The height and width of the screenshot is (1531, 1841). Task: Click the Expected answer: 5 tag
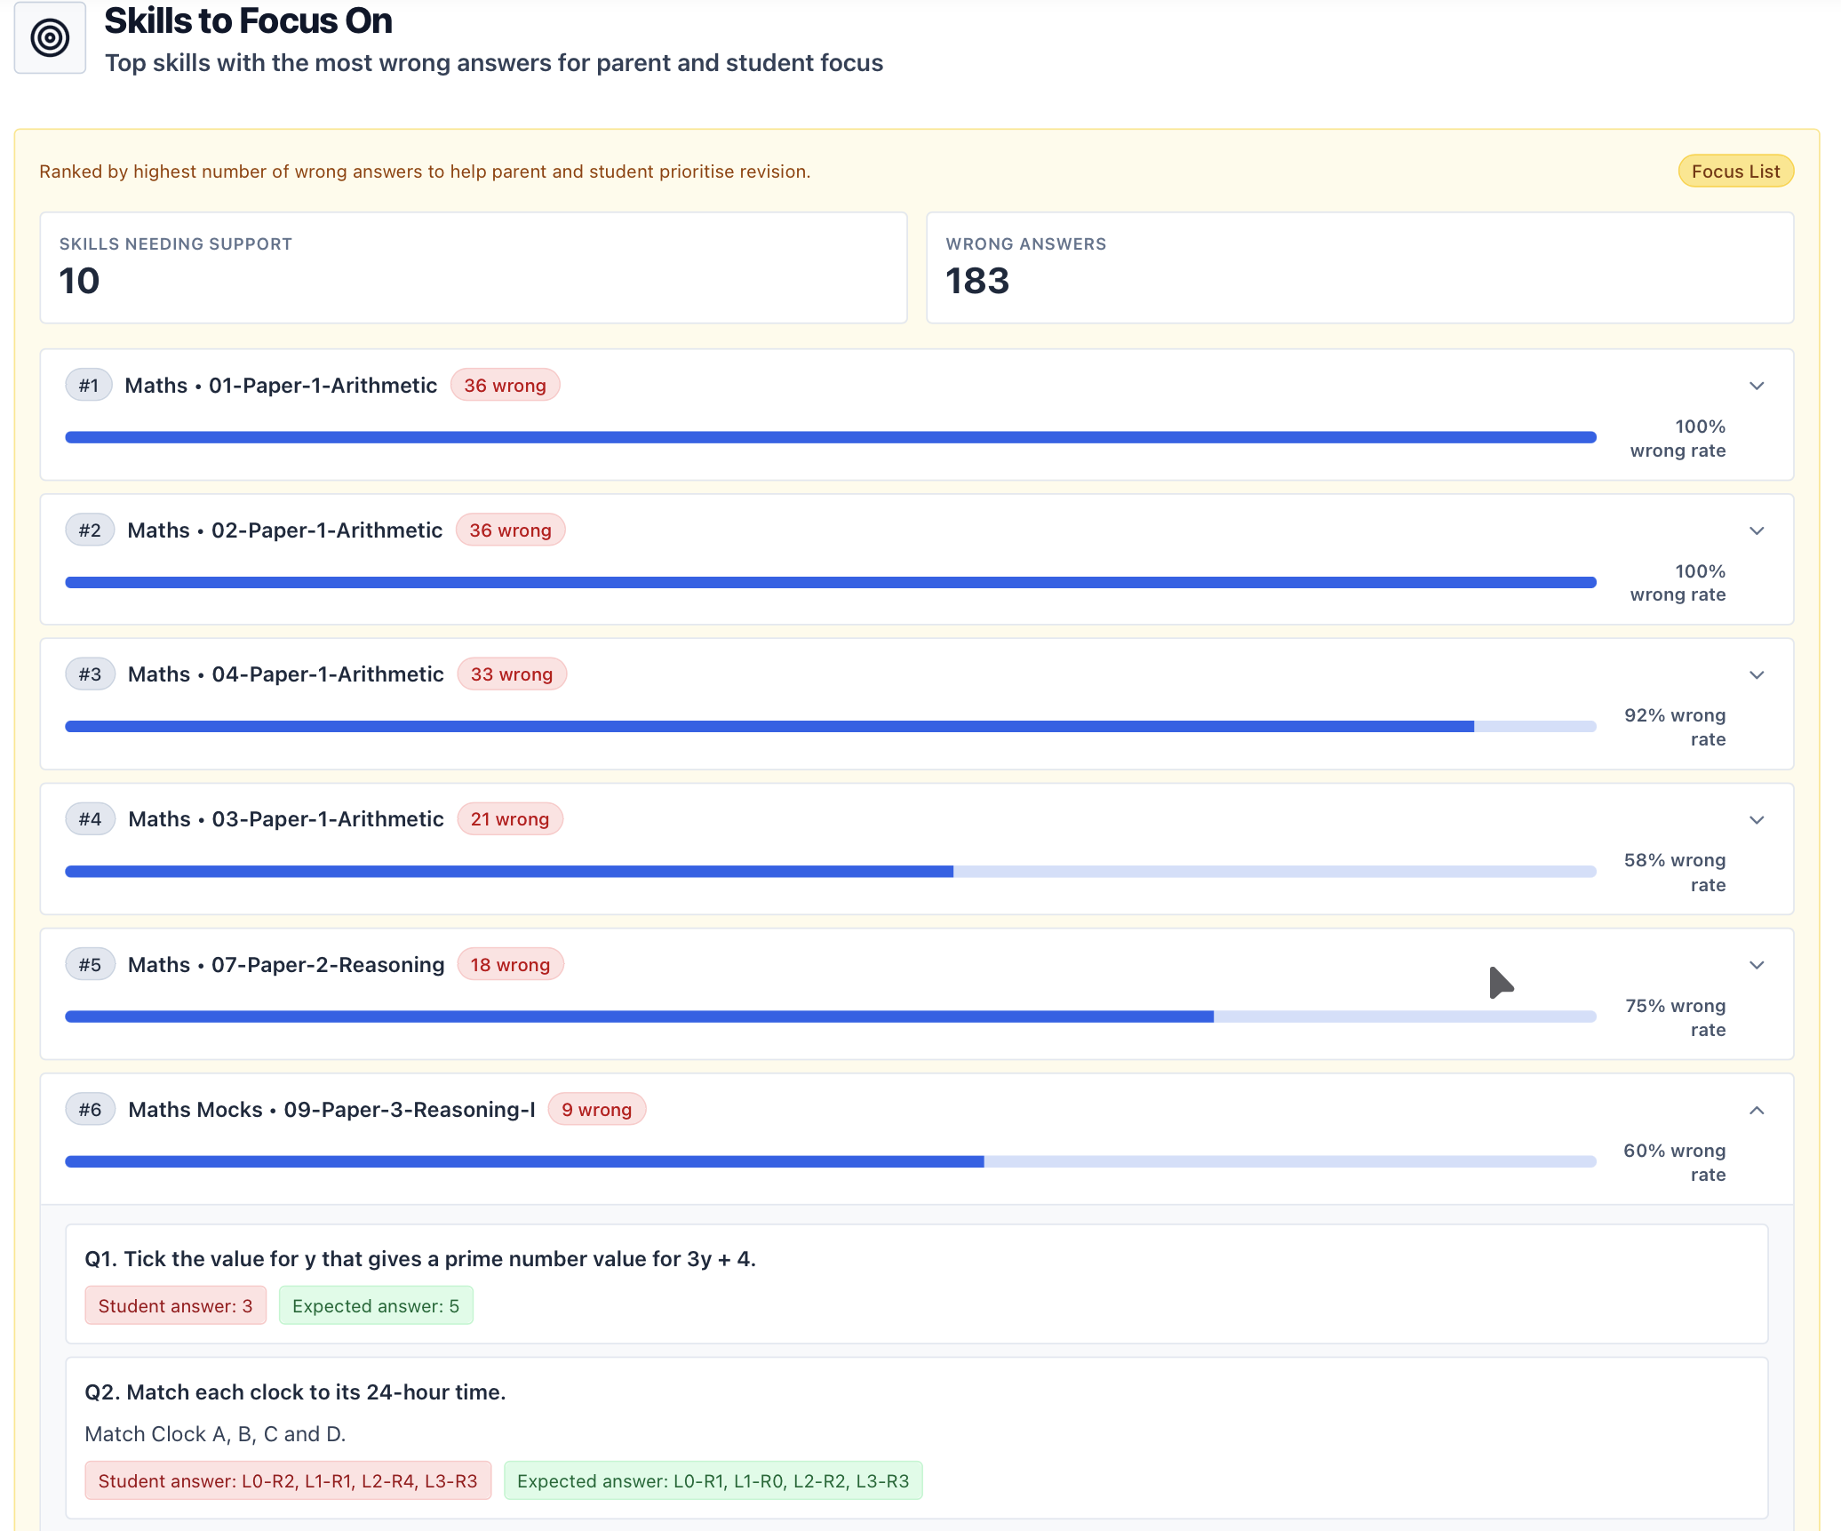click(376, 1306)
